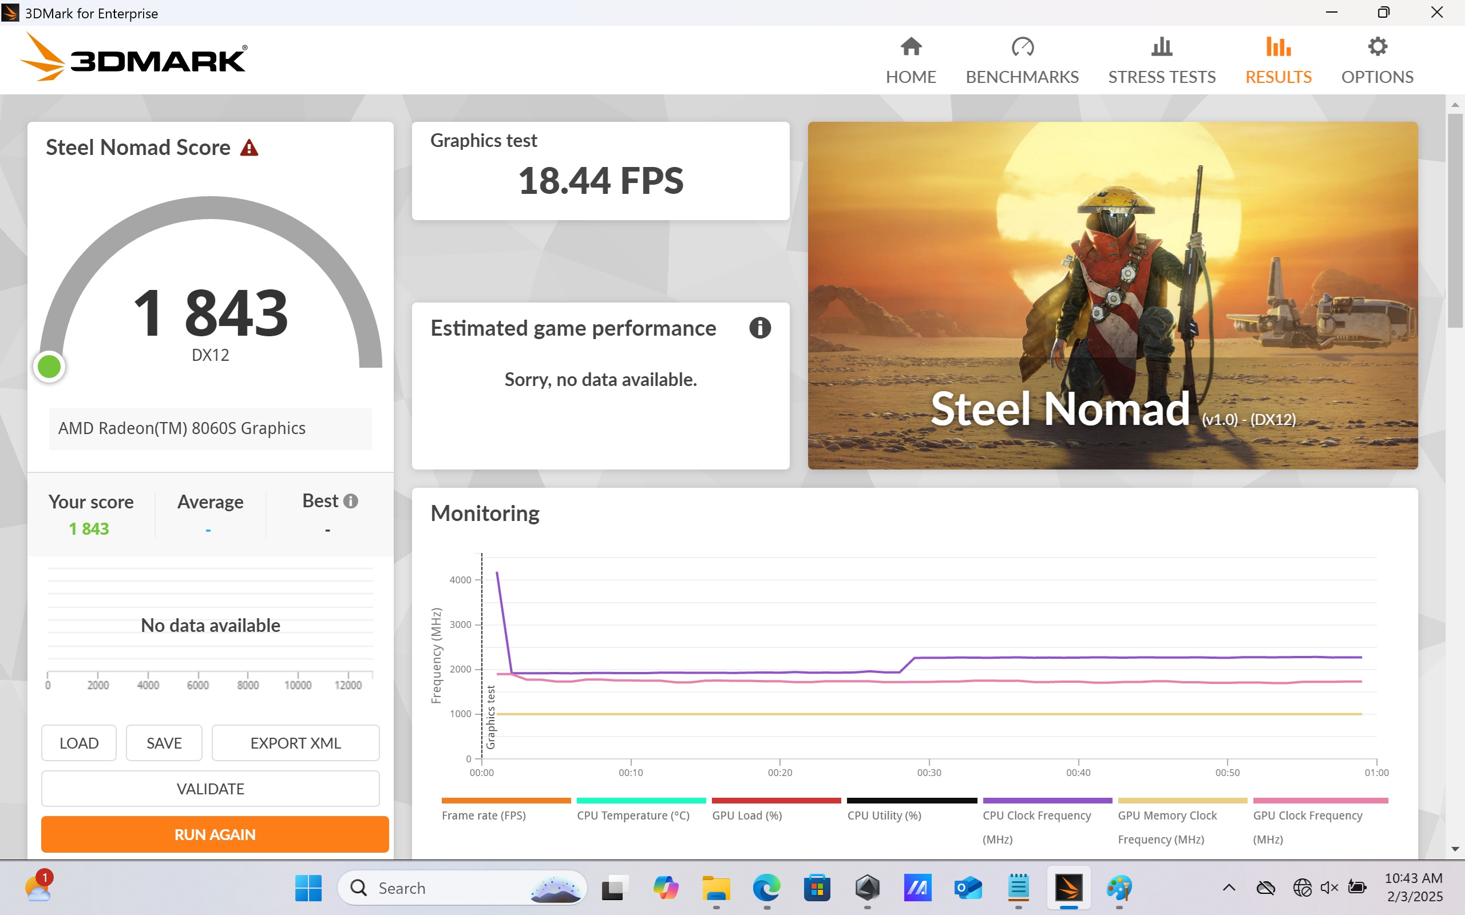Click the 3DMark logo

(x=134, y=58)
